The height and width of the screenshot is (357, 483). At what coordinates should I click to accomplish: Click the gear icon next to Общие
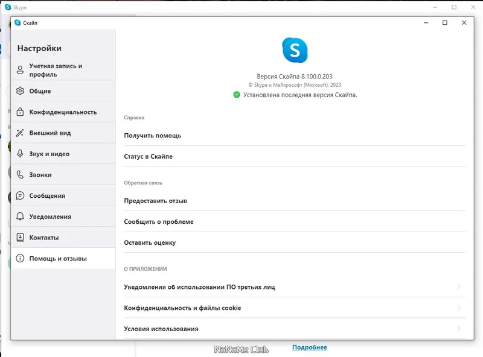[20, 91]
